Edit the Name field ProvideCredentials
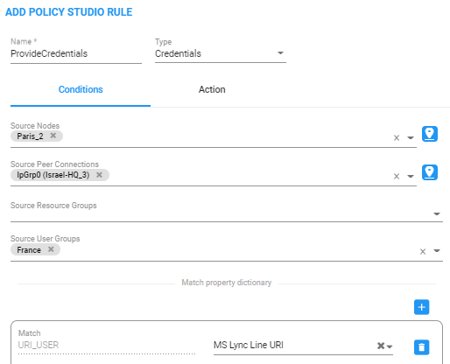The image size is (450, 364). click(x=76, y=53)
